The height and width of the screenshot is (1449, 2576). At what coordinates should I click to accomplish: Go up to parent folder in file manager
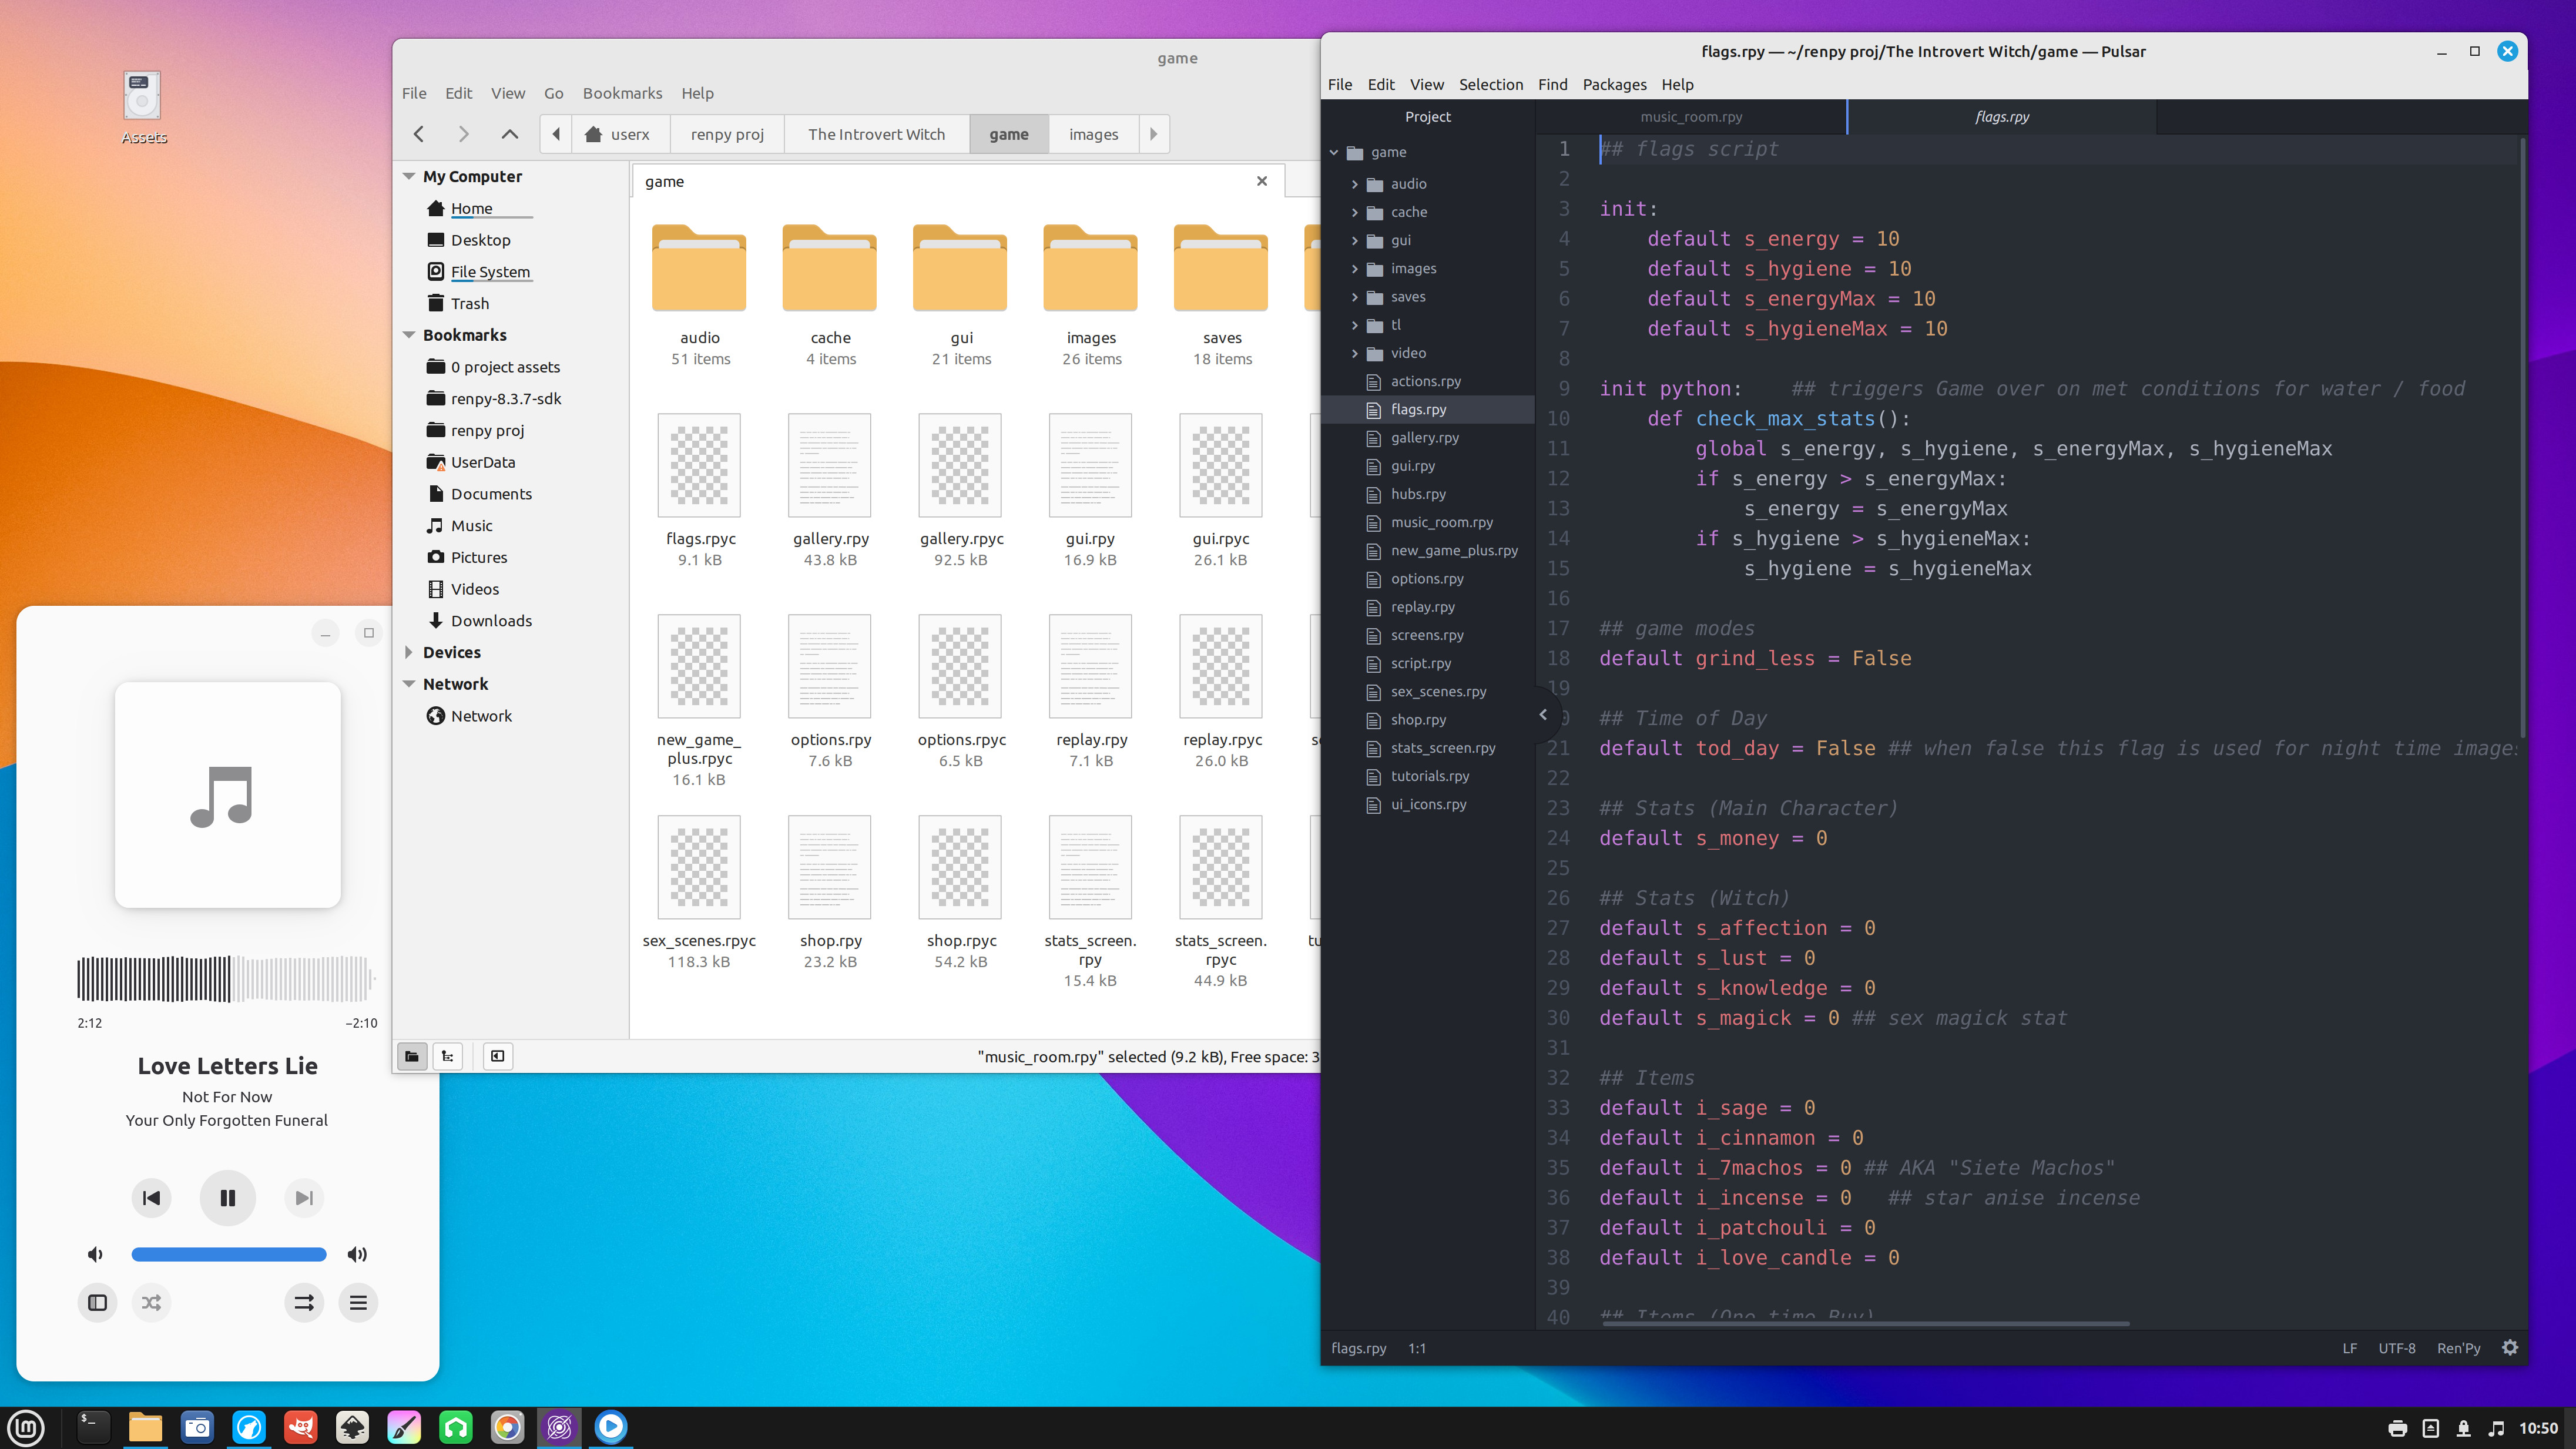pyautogui.click(x=509, y=134)
